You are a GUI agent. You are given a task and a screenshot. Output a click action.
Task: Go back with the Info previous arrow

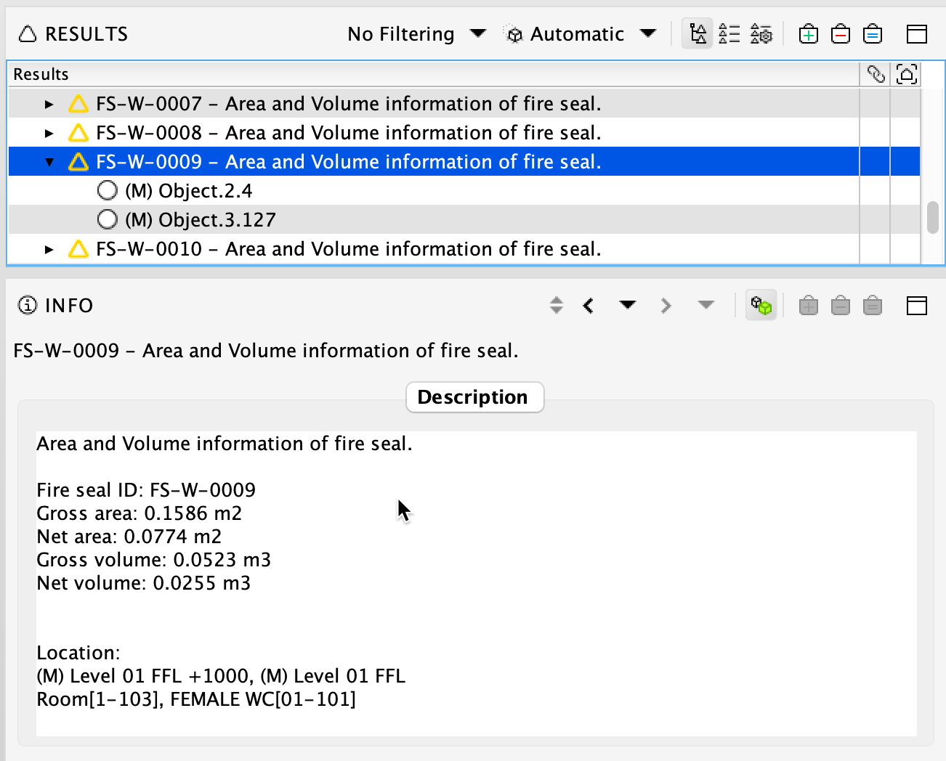pos(589,306)
